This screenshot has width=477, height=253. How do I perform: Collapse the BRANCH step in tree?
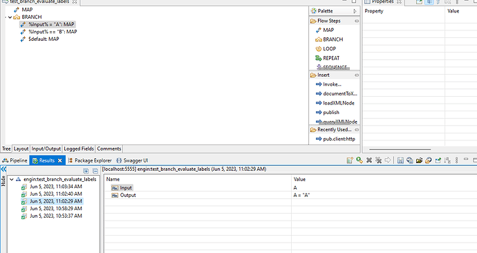tap(10, 17)
